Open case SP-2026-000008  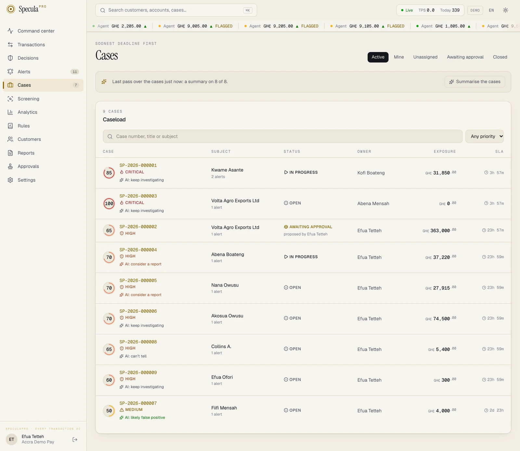[x=138, y=342]
